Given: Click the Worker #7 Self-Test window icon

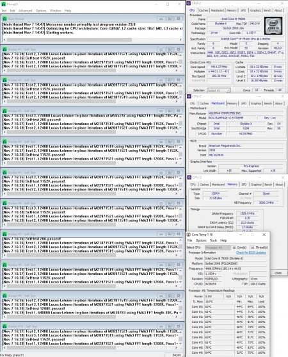Looking at the screenshot, I should point(4,234).
